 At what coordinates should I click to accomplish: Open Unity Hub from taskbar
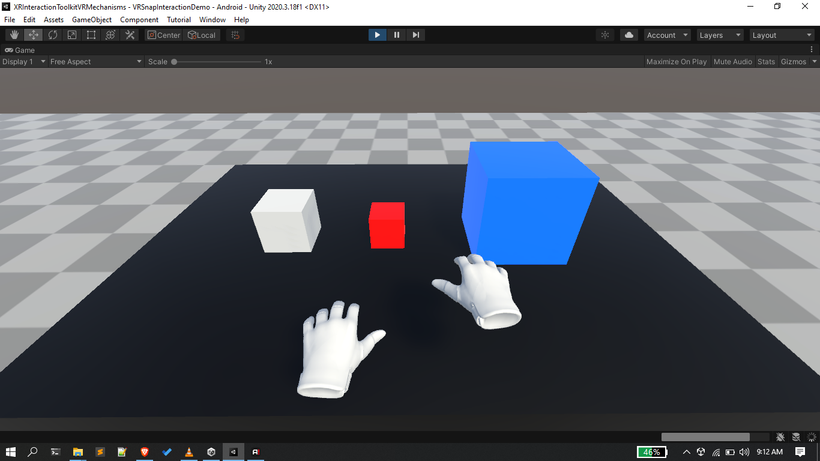tap(211, 452)
